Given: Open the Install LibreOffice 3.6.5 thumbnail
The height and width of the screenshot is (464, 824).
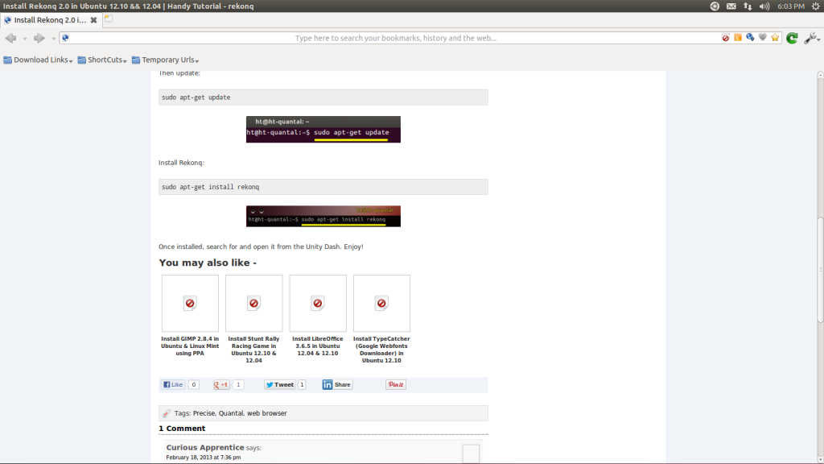Looking at the screenshot, I should pos(318,303).
